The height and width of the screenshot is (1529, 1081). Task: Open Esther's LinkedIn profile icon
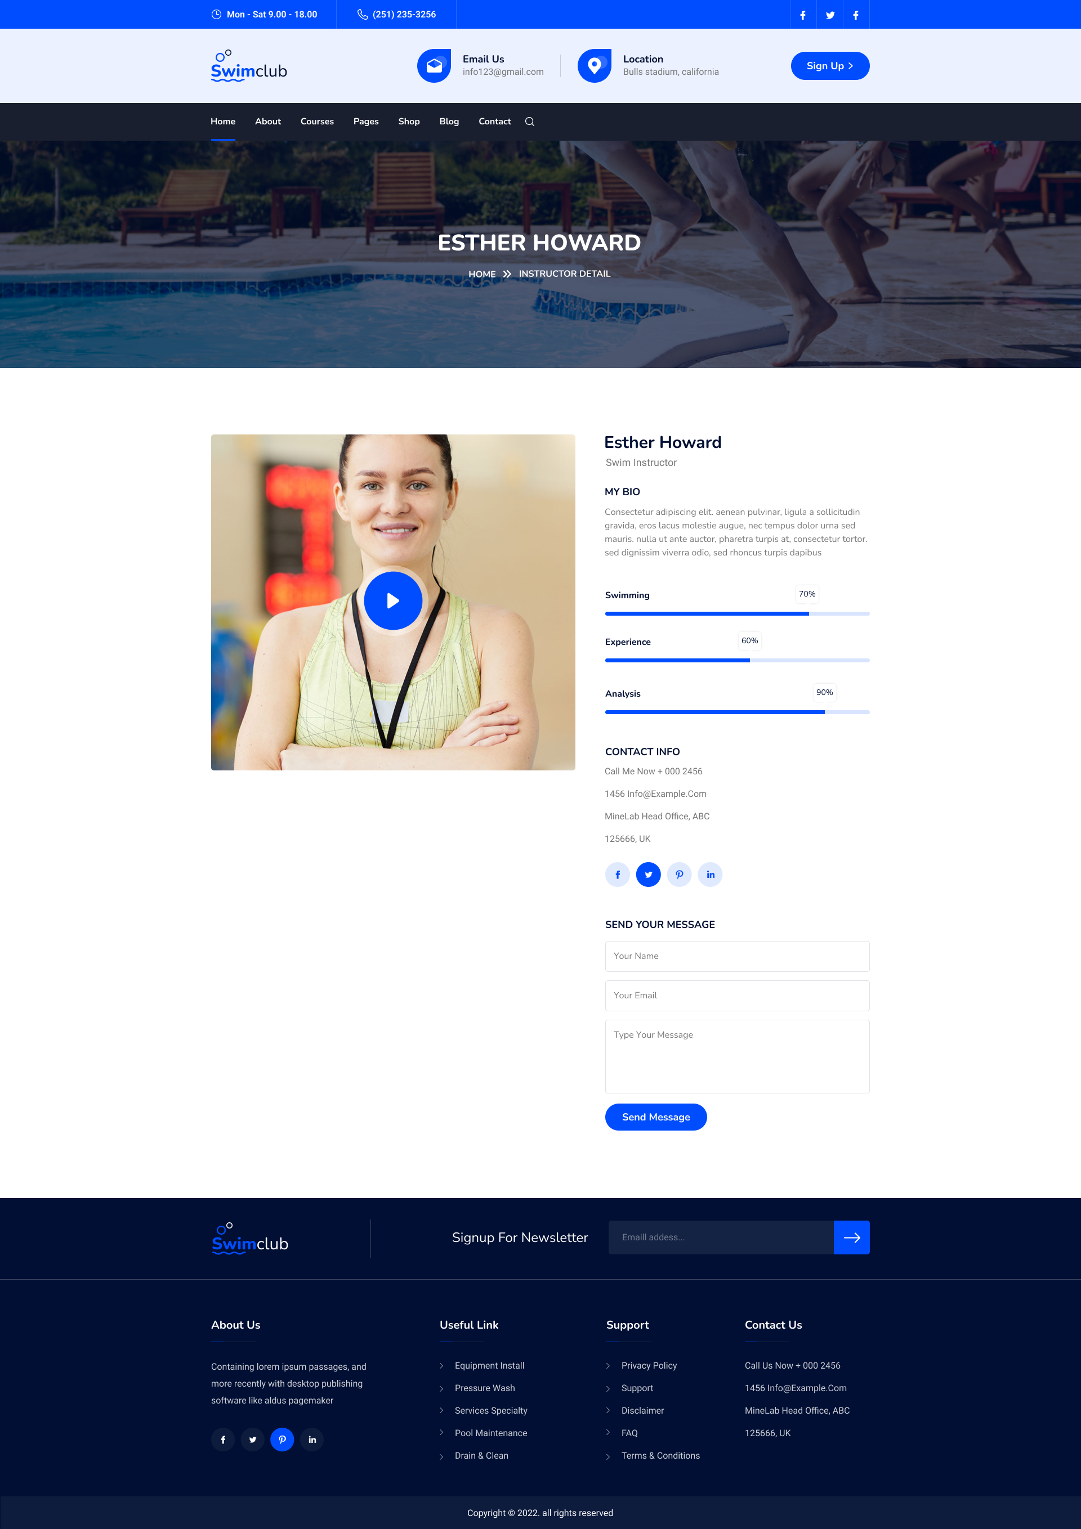[711, 875]
